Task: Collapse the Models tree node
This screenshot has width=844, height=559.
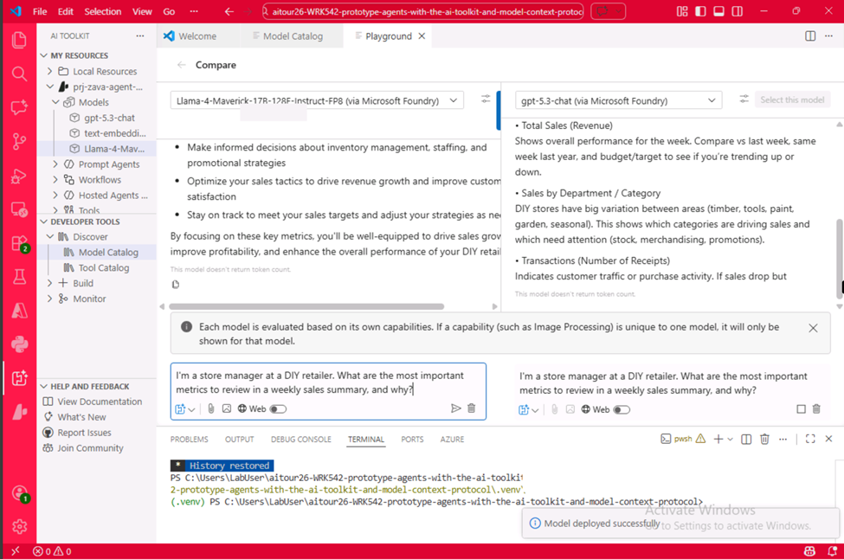Action: point(55,102)
